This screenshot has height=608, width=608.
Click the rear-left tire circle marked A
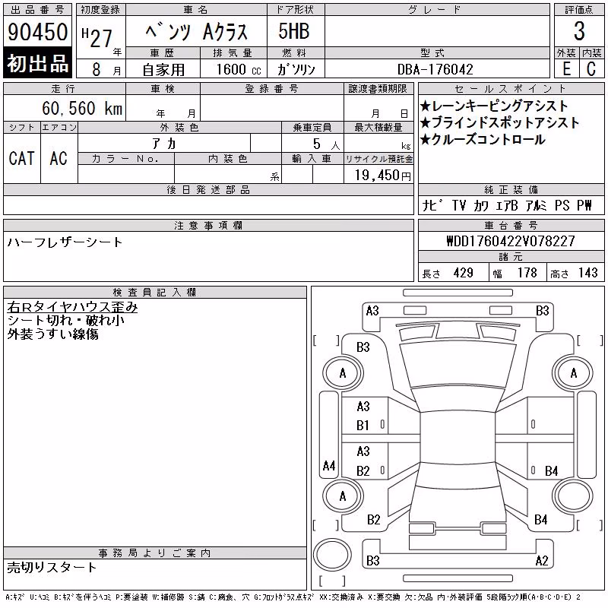[343, 496]
